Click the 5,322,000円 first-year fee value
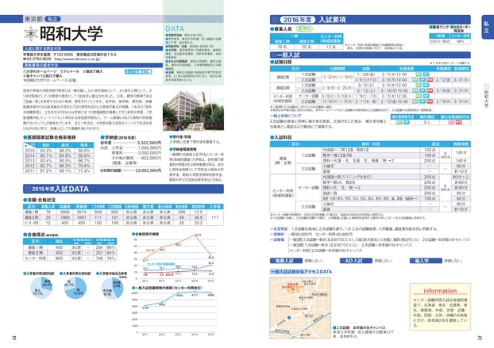The height and width of the screenshot is (348, 494). (x=149, y=143)
